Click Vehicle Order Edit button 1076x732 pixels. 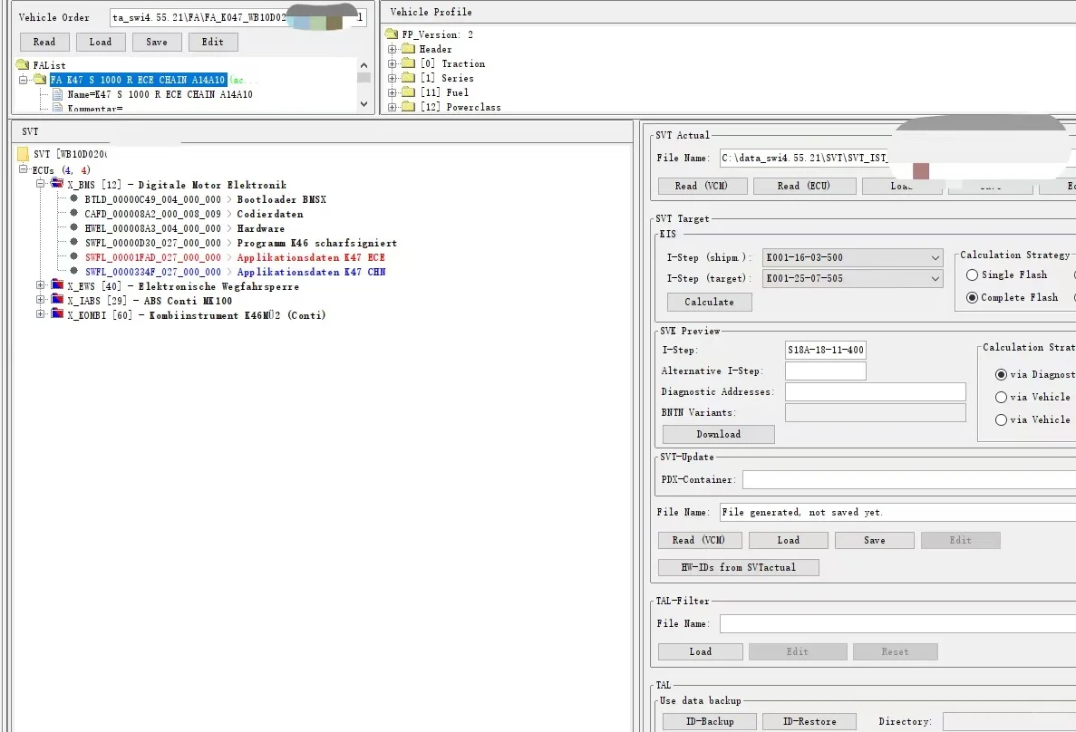point(213,42)
